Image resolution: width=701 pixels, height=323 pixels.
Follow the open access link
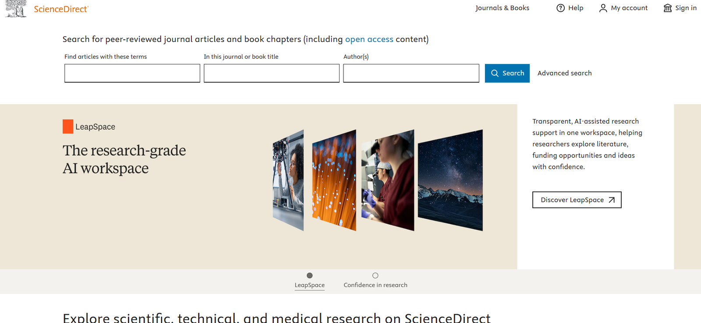pos(369,39)
